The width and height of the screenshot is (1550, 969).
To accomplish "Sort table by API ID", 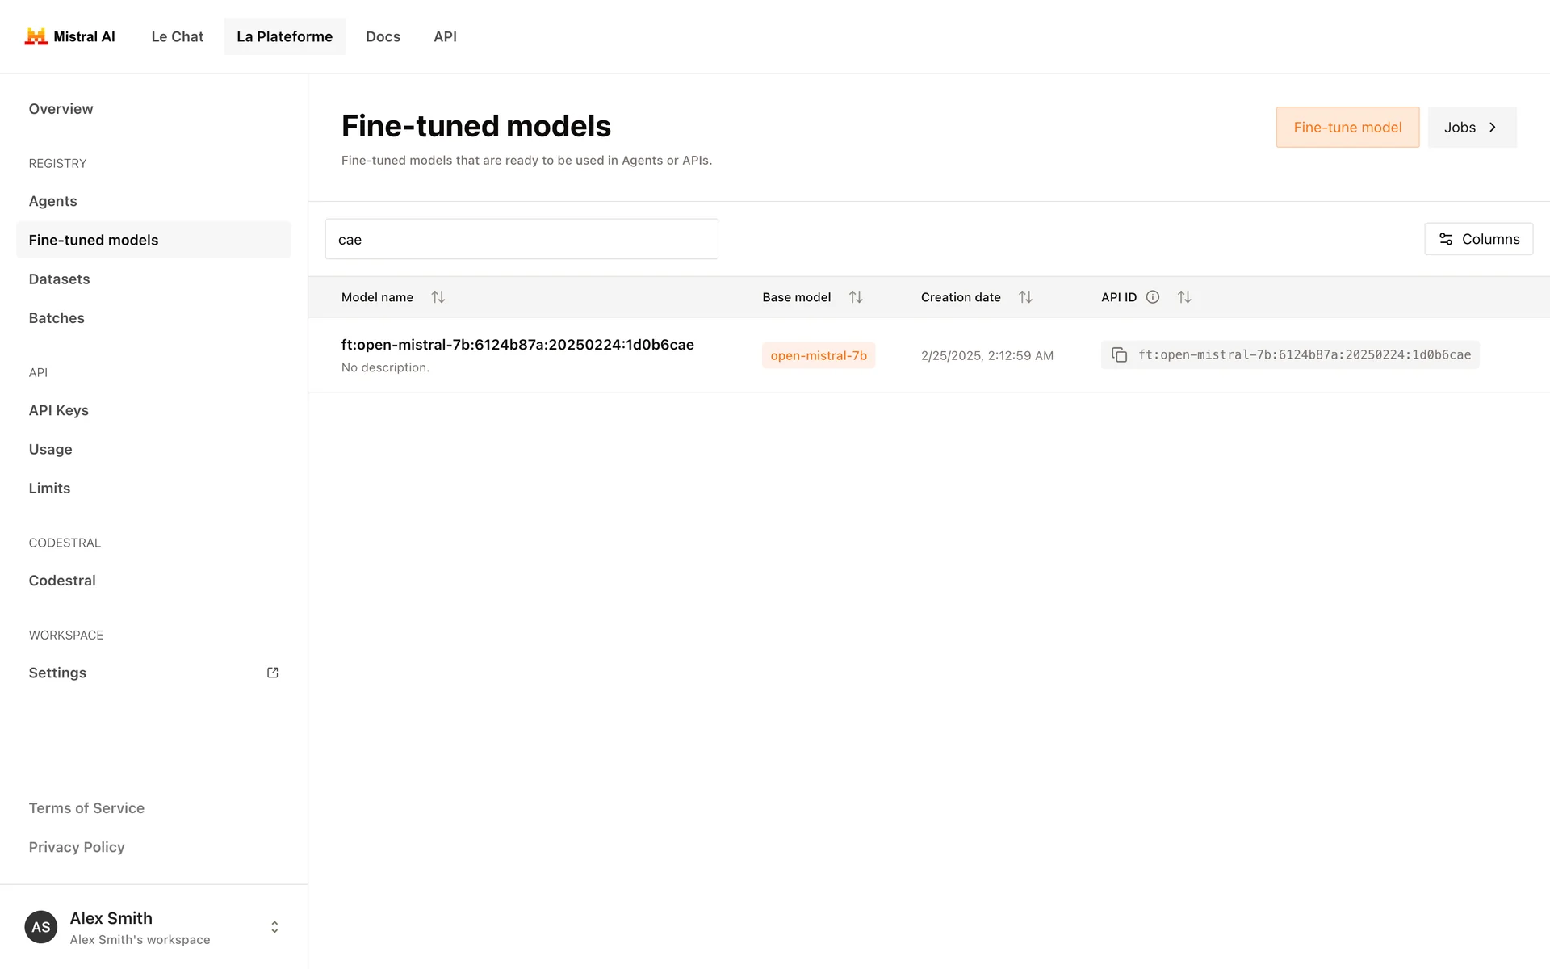I will pos(1184,297).
